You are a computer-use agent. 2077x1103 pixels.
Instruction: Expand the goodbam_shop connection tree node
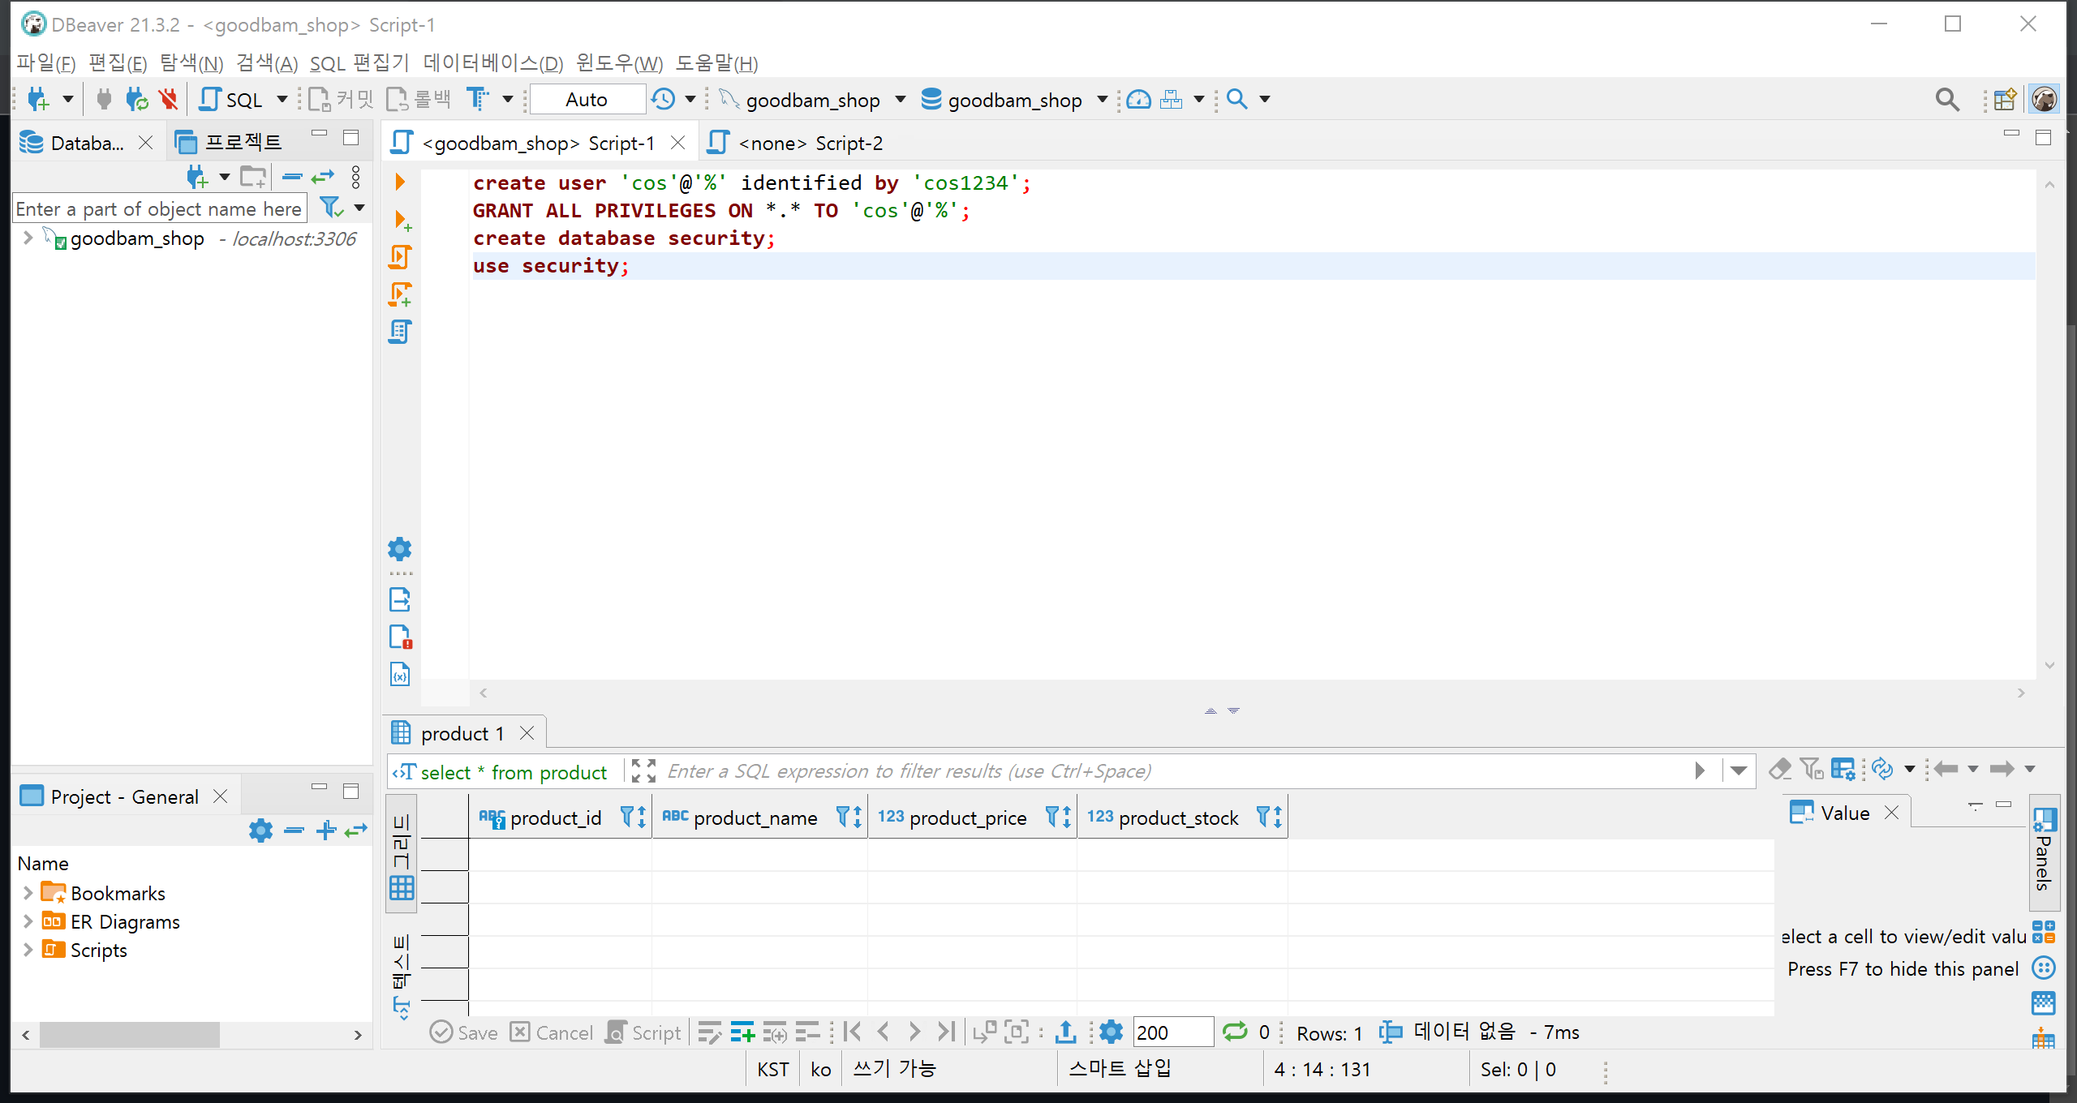28,238
